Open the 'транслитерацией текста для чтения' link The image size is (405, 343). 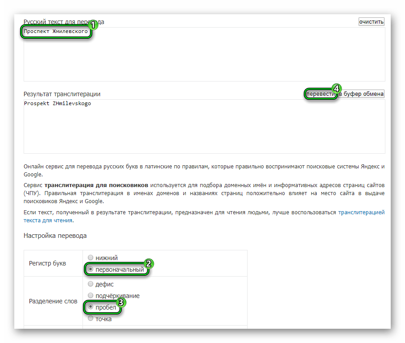tap(361, 212)
